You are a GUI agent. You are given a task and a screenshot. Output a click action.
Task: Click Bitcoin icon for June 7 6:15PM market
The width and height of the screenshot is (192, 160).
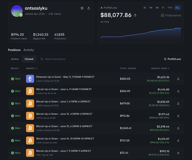pyautogui.click(x=30, y=103)
